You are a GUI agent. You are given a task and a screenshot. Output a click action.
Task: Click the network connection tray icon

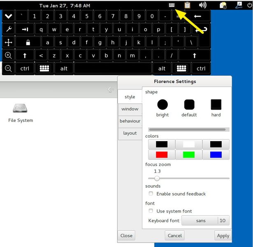point(239,5)
